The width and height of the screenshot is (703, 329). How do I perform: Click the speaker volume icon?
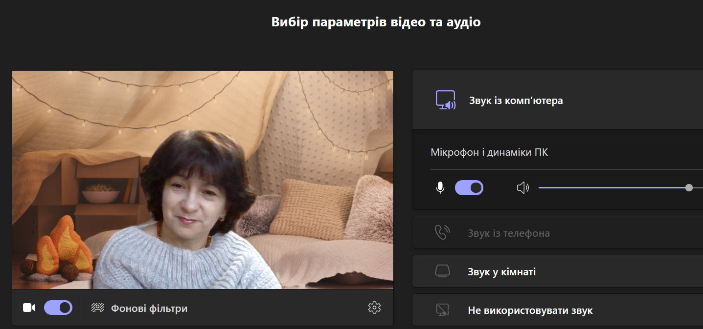pos(523,187)
